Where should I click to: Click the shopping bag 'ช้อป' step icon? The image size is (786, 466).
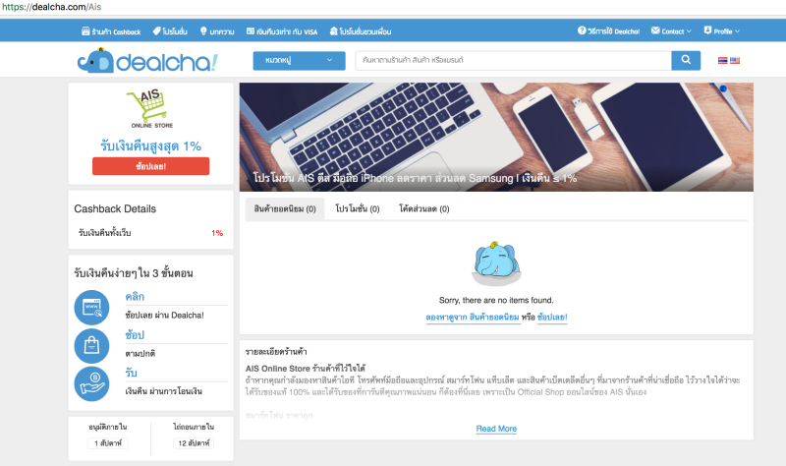coord(91,346)
